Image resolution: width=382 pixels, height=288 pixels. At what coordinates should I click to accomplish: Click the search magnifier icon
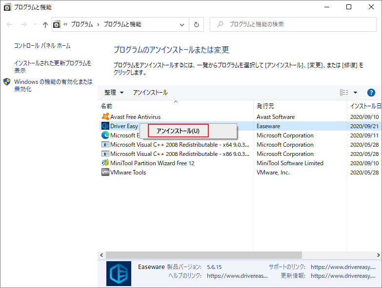[220, 24]
